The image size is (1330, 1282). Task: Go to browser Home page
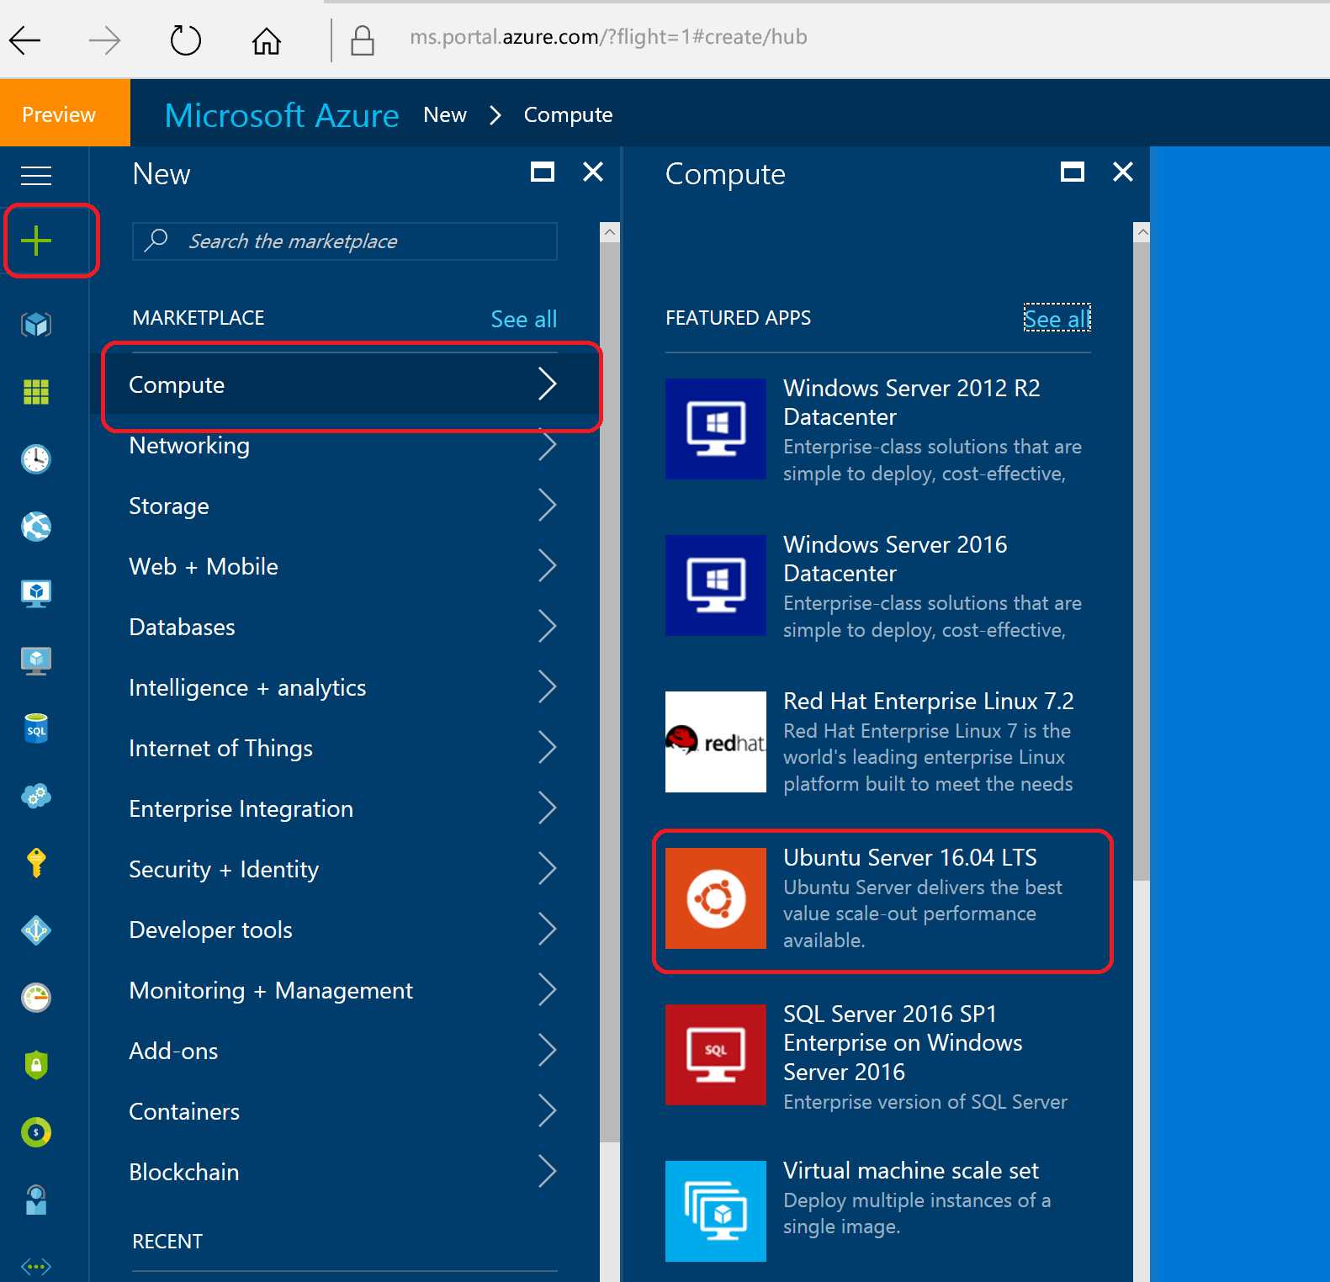click(267, 40)
